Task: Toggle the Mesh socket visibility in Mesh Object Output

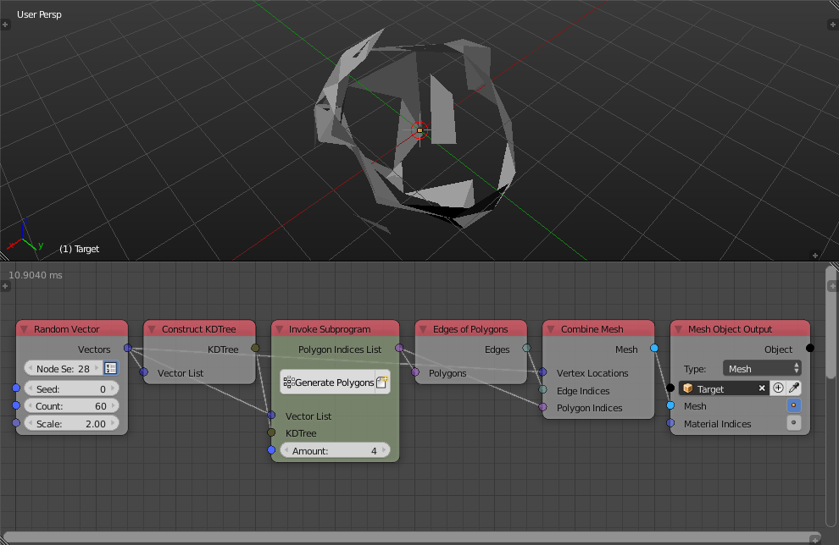Action: 793,405
